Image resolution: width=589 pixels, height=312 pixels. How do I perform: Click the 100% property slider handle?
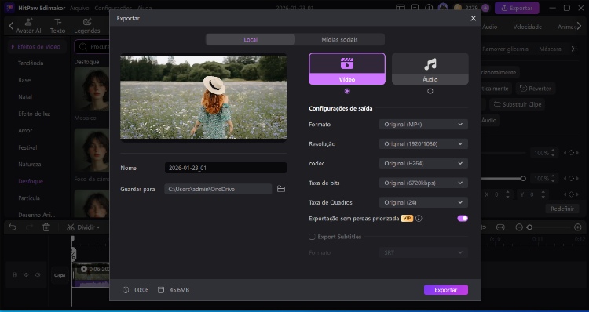pyautogui.click(x=523, y=179)
